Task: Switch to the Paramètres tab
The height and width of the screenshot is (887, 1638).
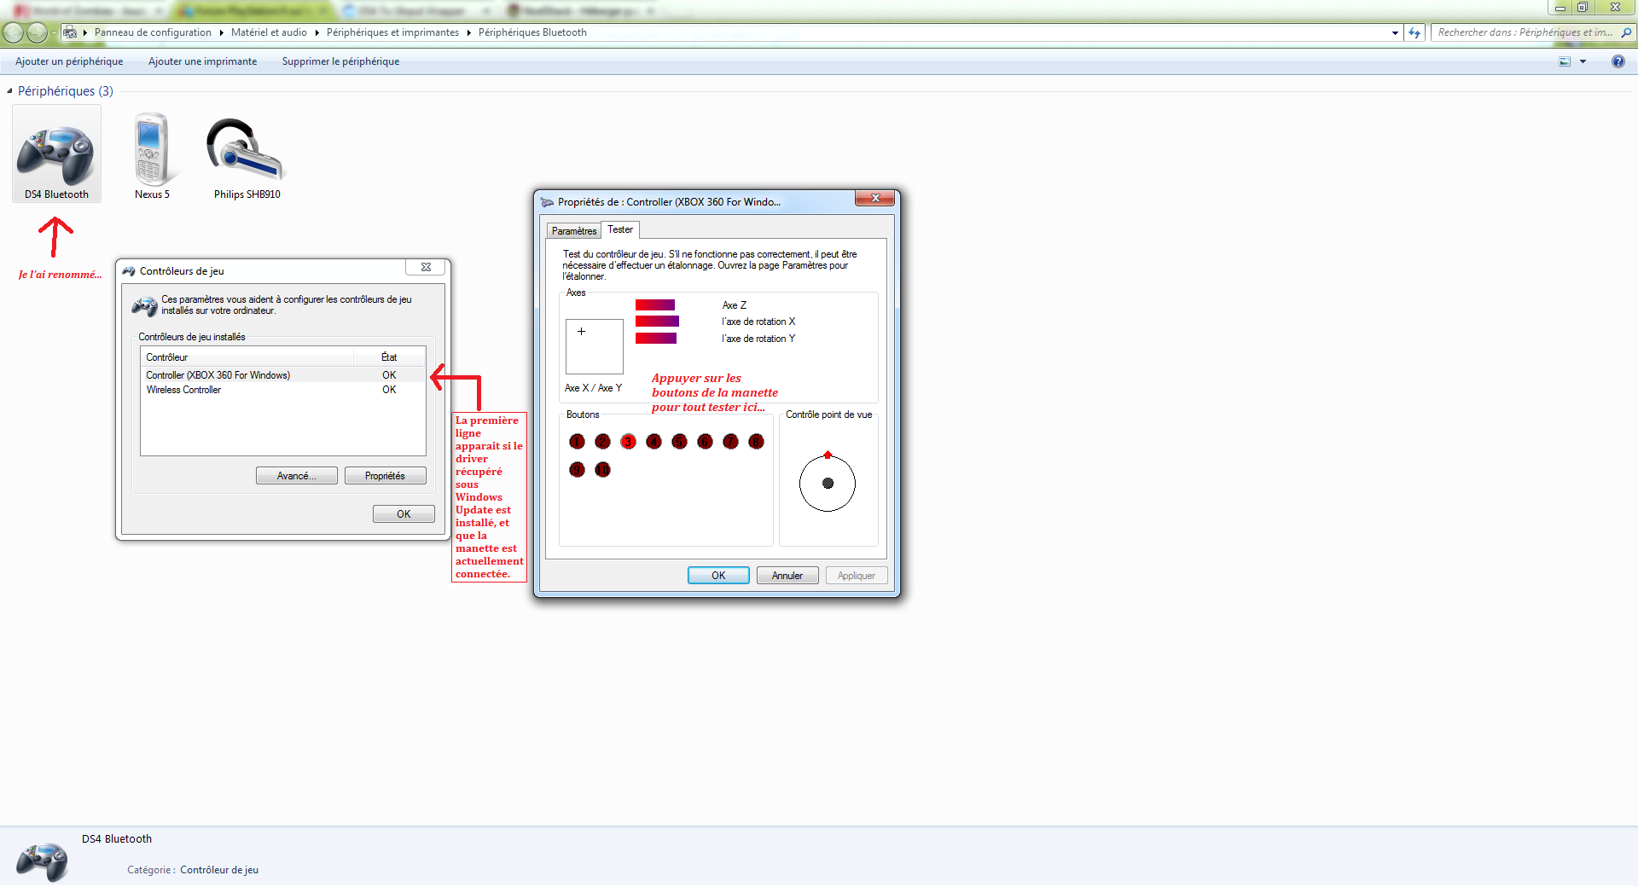Action: click(574, 231)
